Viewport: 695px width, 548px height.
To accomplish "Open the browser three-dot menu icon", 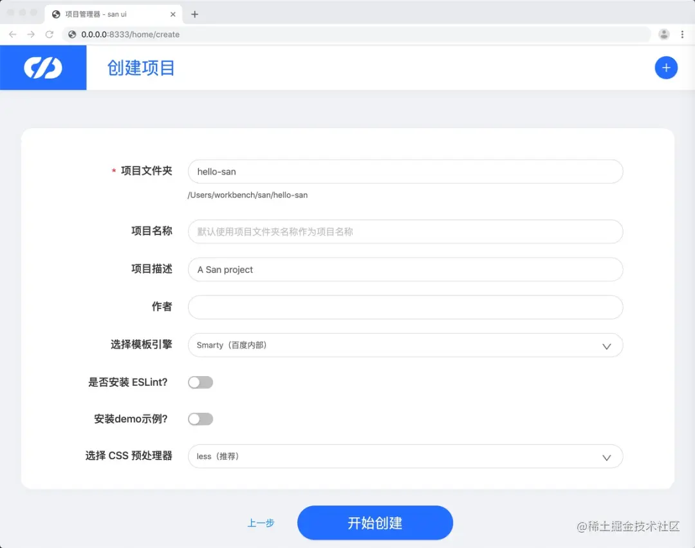I will tap(683, 34).
